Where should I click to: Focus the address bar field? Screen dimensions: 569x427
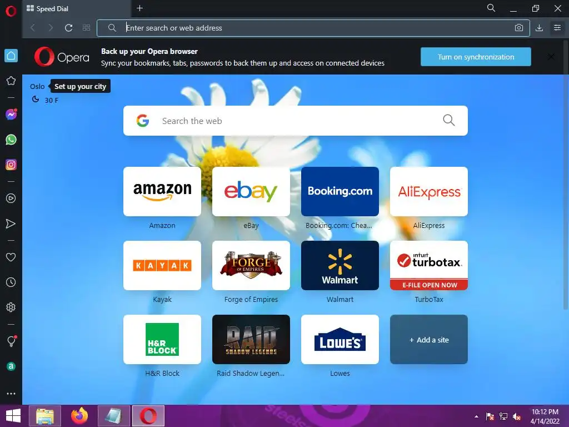313,28
